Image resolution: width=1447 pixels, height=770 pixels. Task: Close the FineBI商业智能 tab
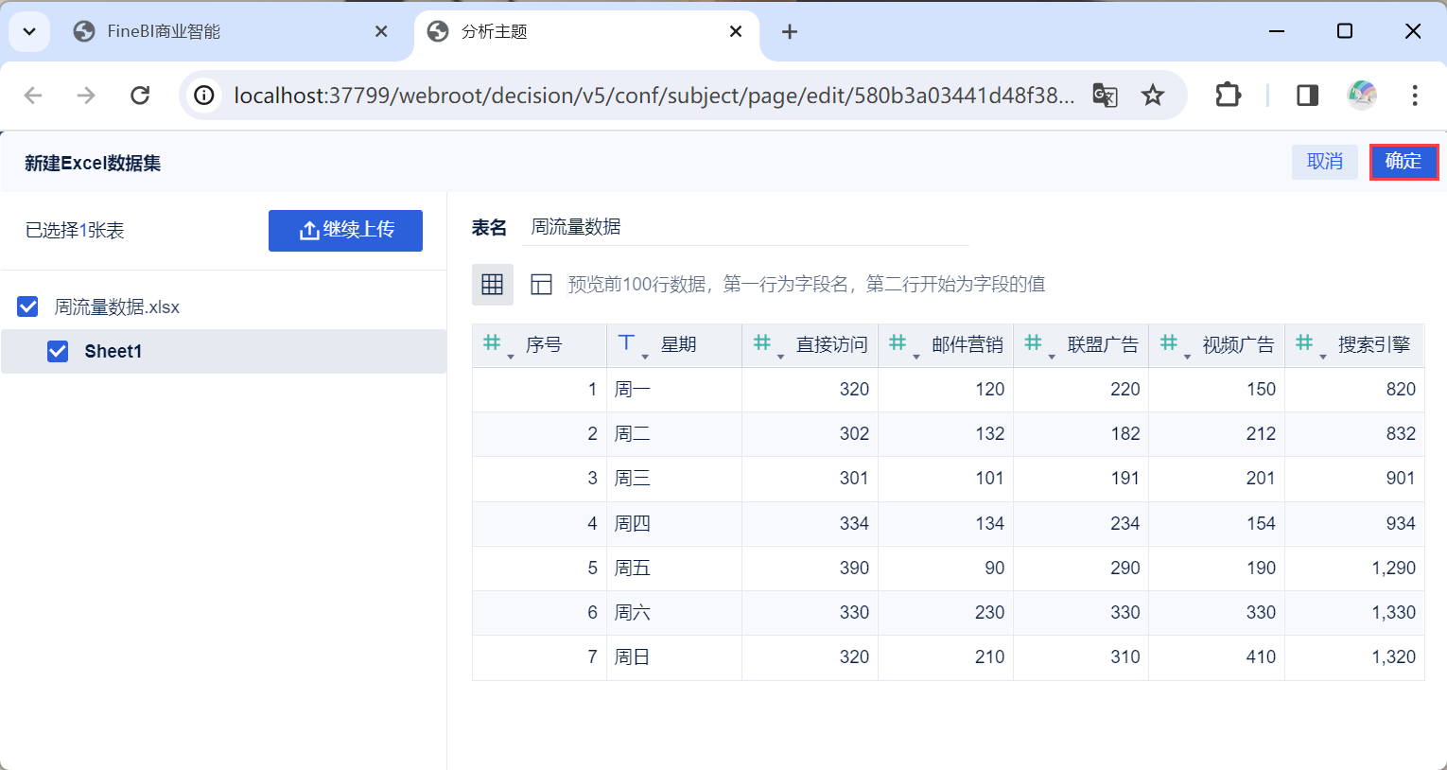(x=381, y=31)
